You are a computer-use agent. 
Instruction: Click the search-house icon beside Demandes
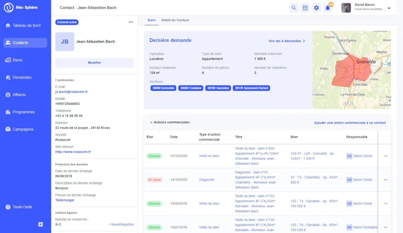click(8, 77)
